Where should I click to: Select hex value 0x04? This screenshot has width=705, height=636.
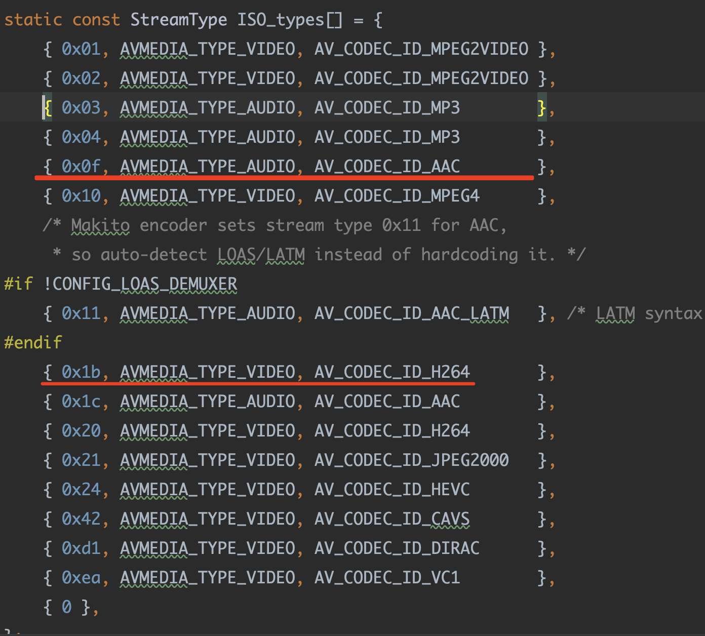tap(81, 137)
